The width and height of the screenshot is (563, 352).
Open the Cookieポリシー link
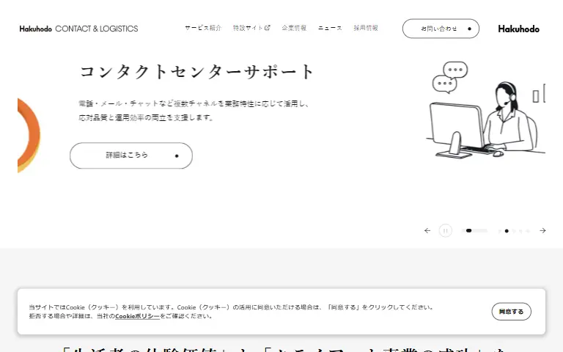[137, 316]
